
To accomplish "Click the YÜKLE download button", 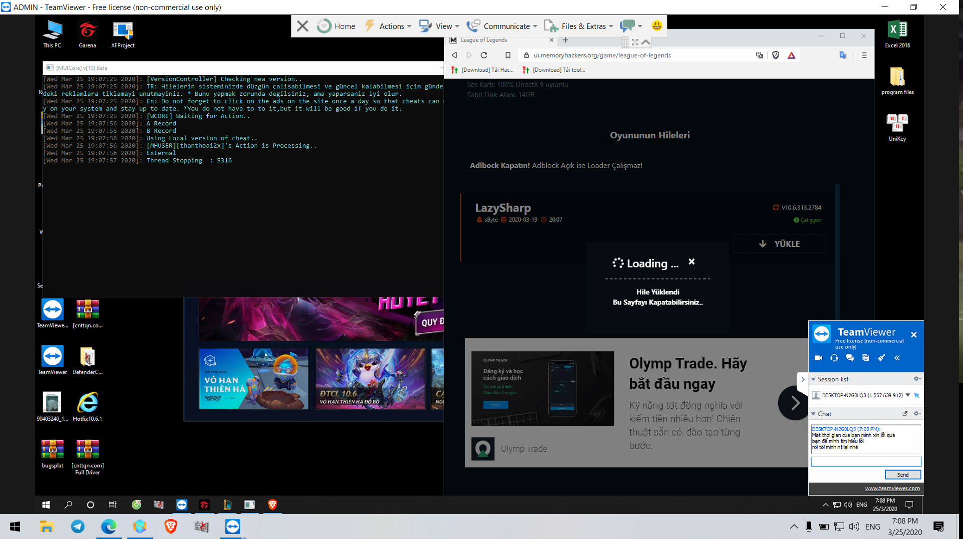I will tap(779, 244).
